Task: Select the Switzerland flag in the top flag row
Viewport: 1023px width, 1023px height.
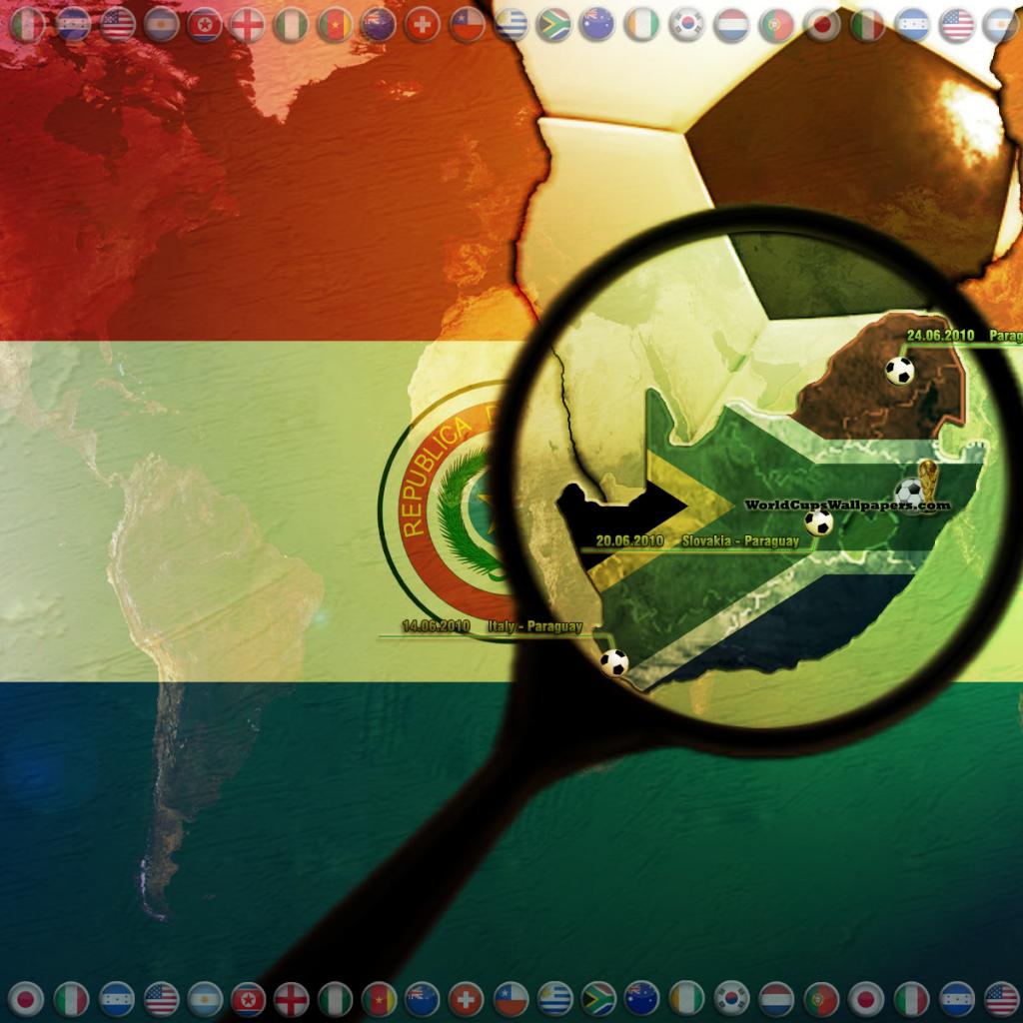Action: [423, 24]
